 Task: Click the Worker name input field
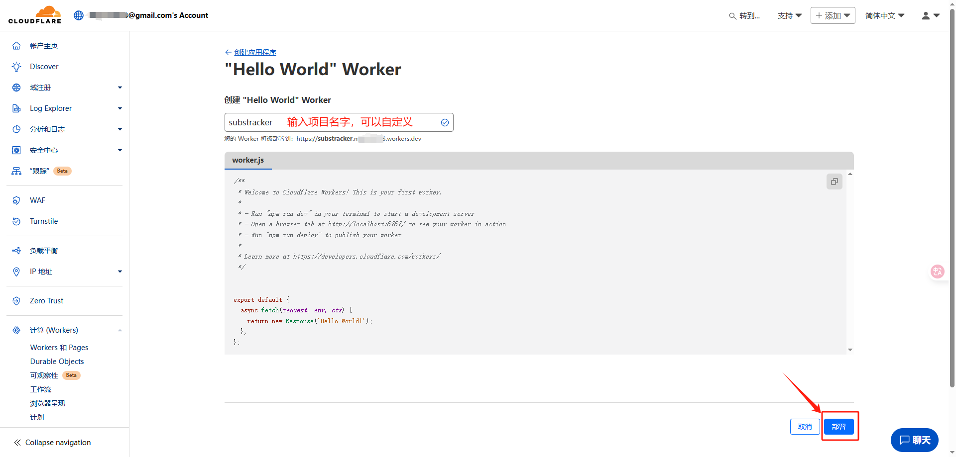339,122
